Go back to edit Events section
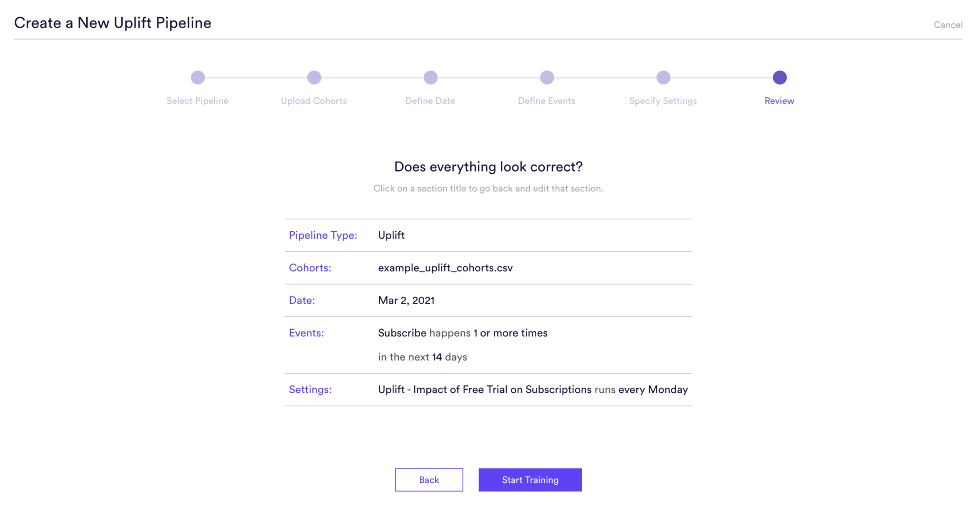977x521 pixels. tap(306, 333)
